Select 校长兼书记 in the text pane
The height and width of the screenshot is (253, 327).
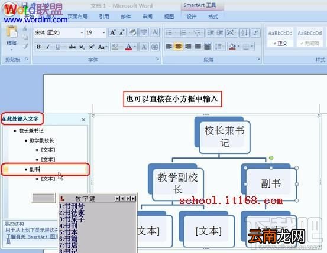[x=31, y=131]
